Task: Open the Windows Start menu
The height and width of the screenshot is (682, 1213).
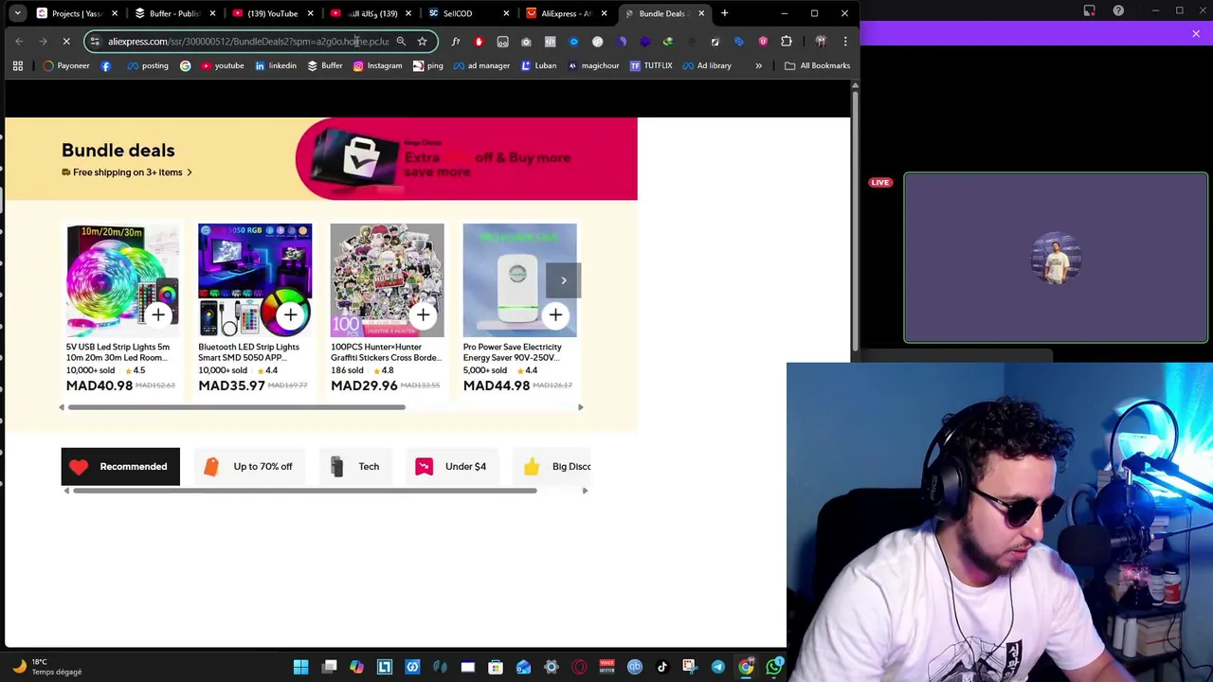Action: [x=301, y=668]
